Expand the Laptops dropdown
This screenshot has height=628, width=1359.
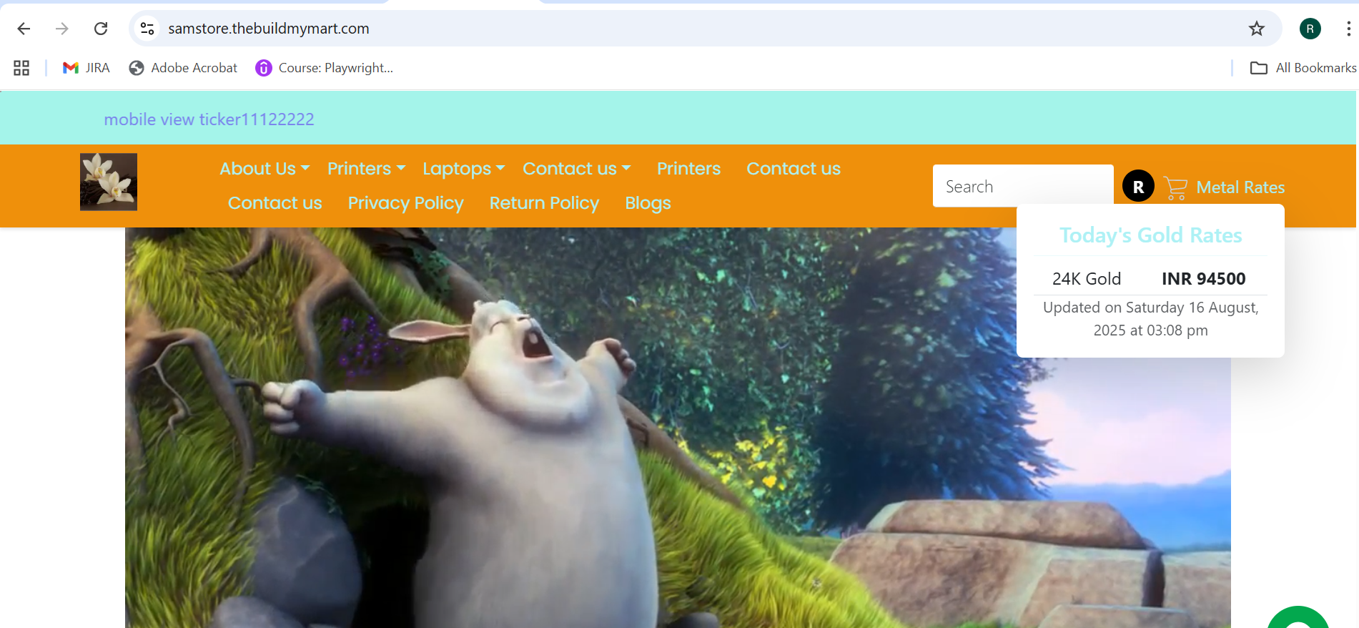pyautogui.click(x=463, y=169)
